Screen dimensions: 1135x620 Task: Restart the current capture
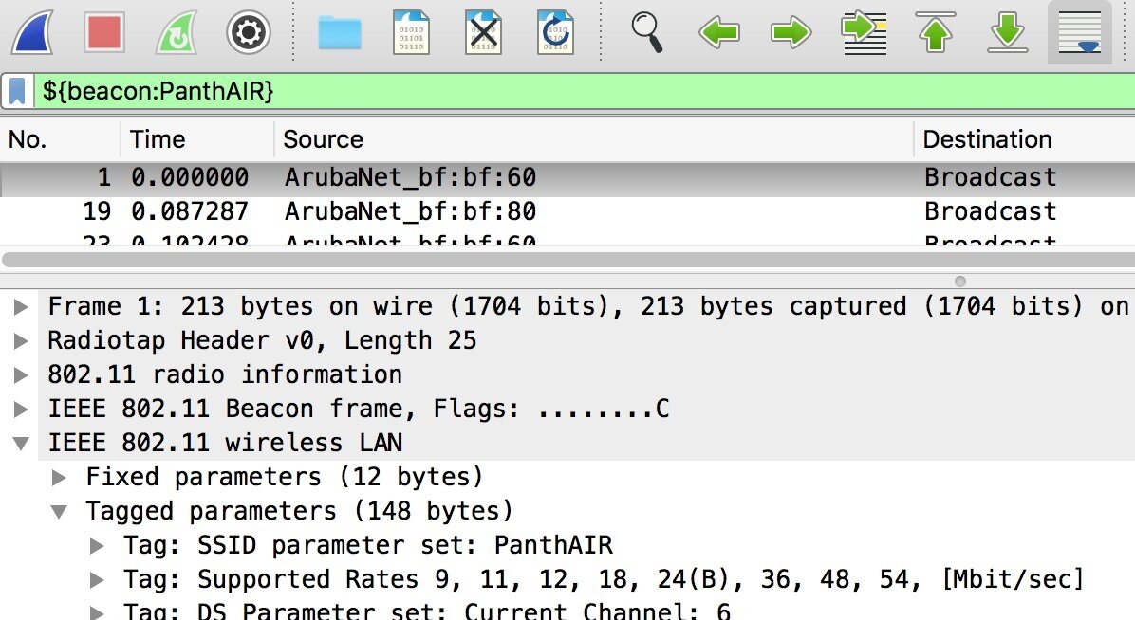coord(176,32)
